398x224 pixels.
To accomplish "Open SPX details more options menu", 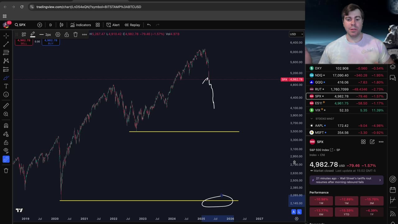I will tap(381, 142).
